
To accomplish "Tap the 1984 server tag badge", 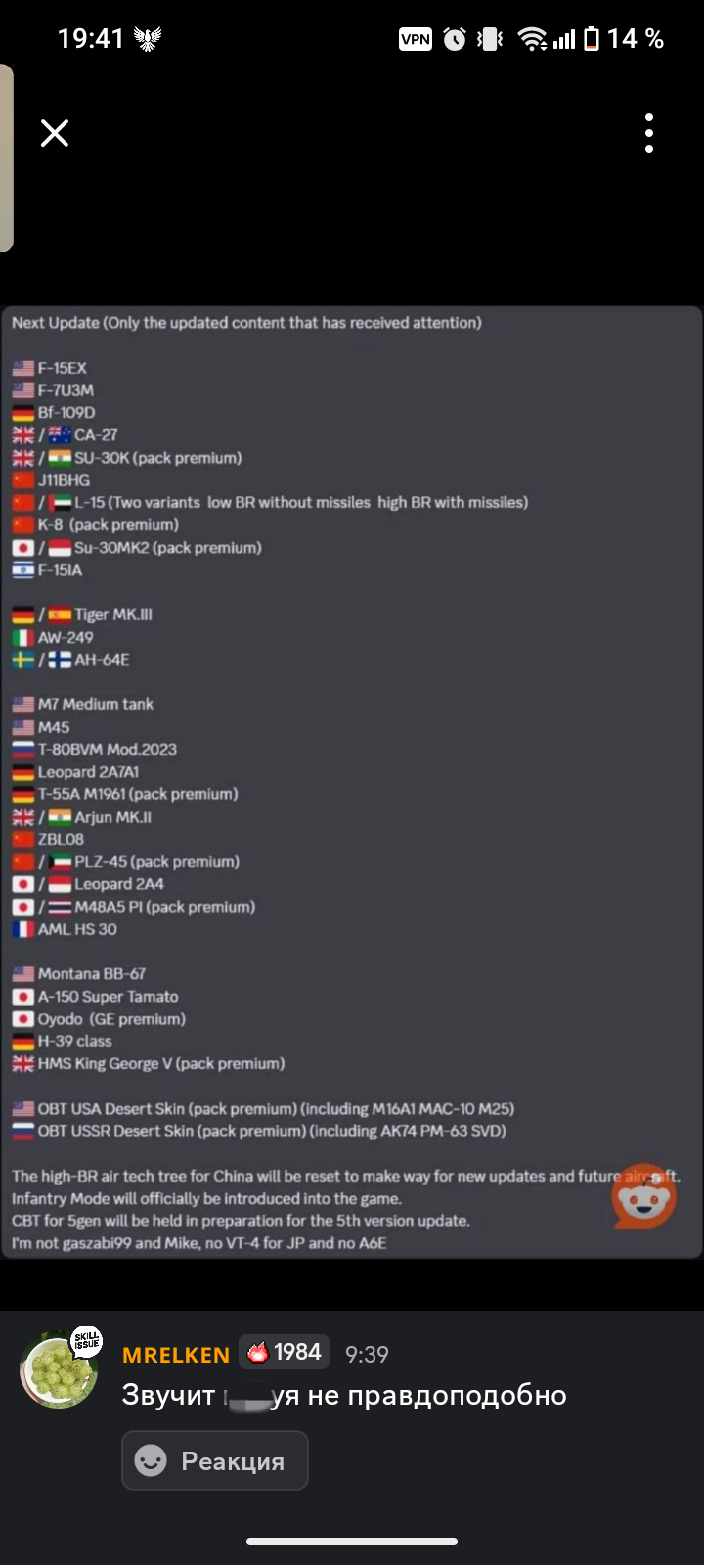I will [x=284, y=1352].
